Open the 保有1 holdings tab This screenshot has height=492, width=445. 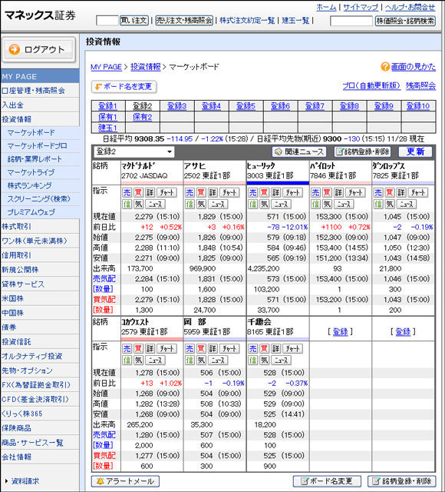pyautogui.click(x=107, y=117)
